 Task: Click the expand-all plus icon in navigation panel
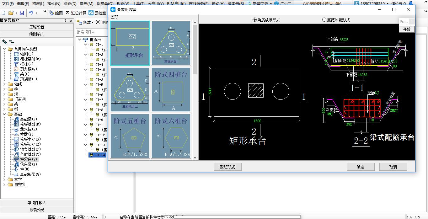click(4, 42)
